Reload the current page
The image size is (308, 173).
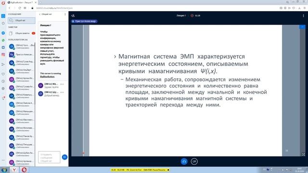pos(20,8)
